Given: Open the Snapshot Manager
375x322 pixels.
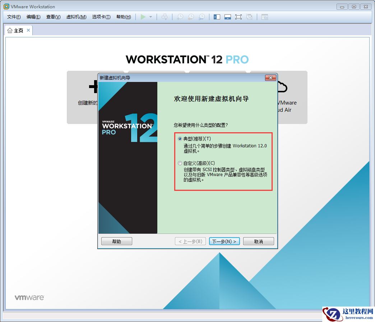Looking at the screenshot, I should pyautogui.click(x=202, y=17).
